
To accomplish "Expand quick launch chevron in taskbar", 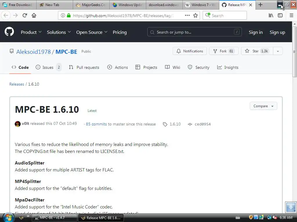I will 28,216.
